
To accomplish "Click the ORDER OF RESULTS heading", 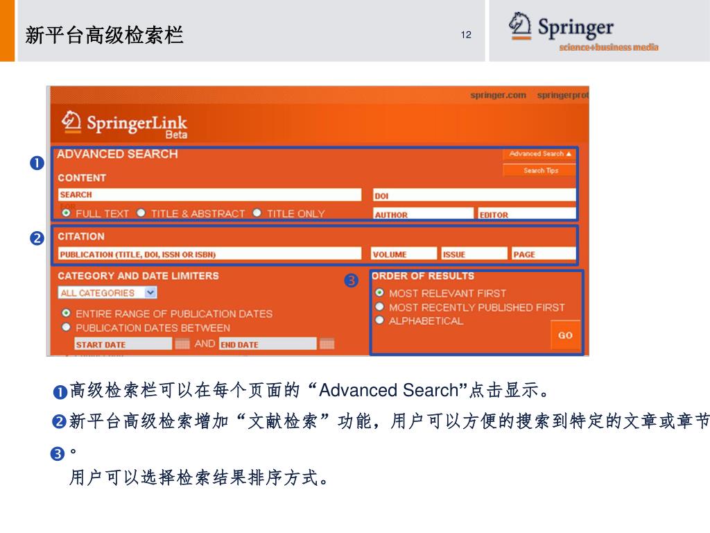I will [x=423, y=276].
